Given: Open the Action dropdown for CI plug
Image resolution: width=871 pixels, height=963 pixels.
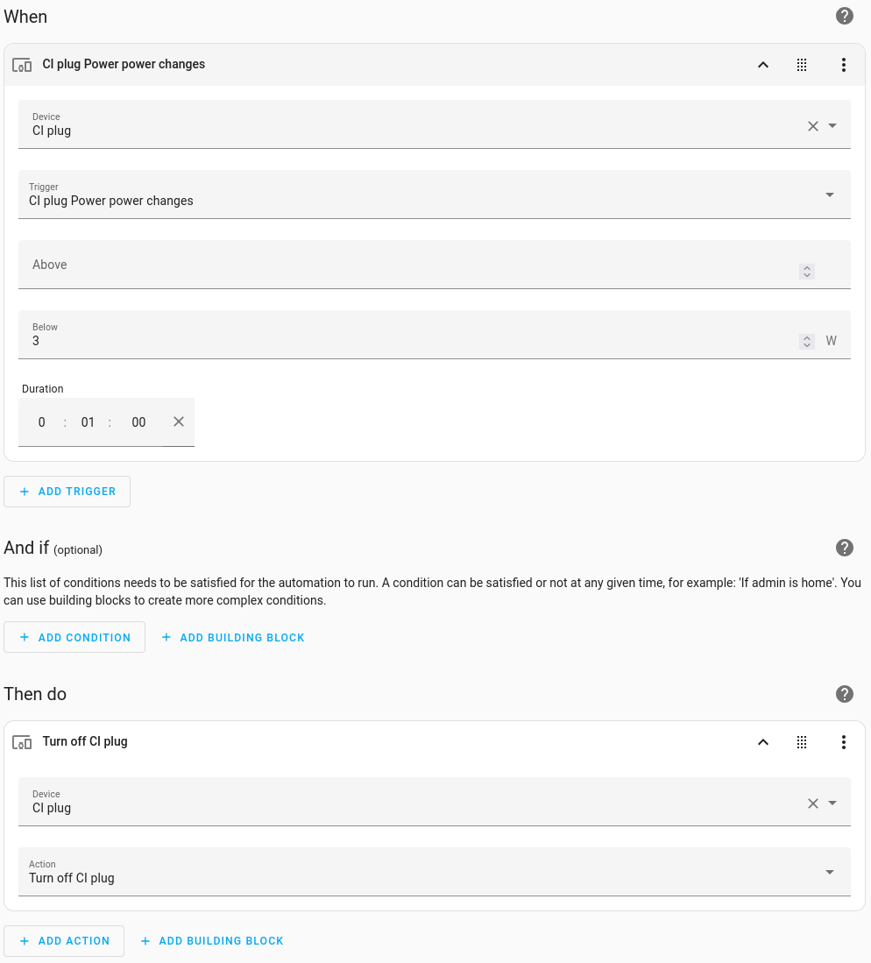Looking at the screenshot, I should point(435,872).
